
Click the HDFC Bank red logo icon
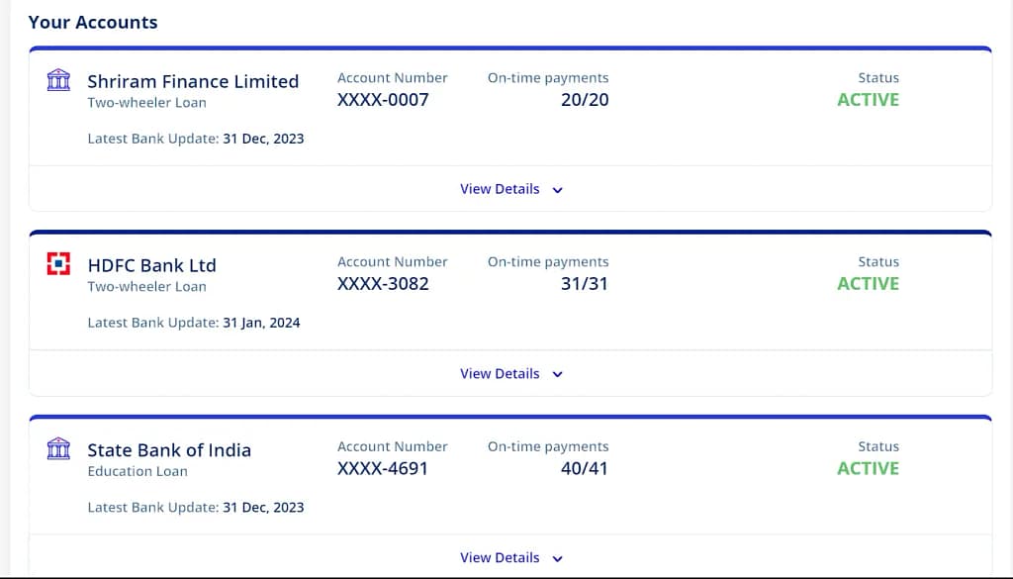(59, 264)
